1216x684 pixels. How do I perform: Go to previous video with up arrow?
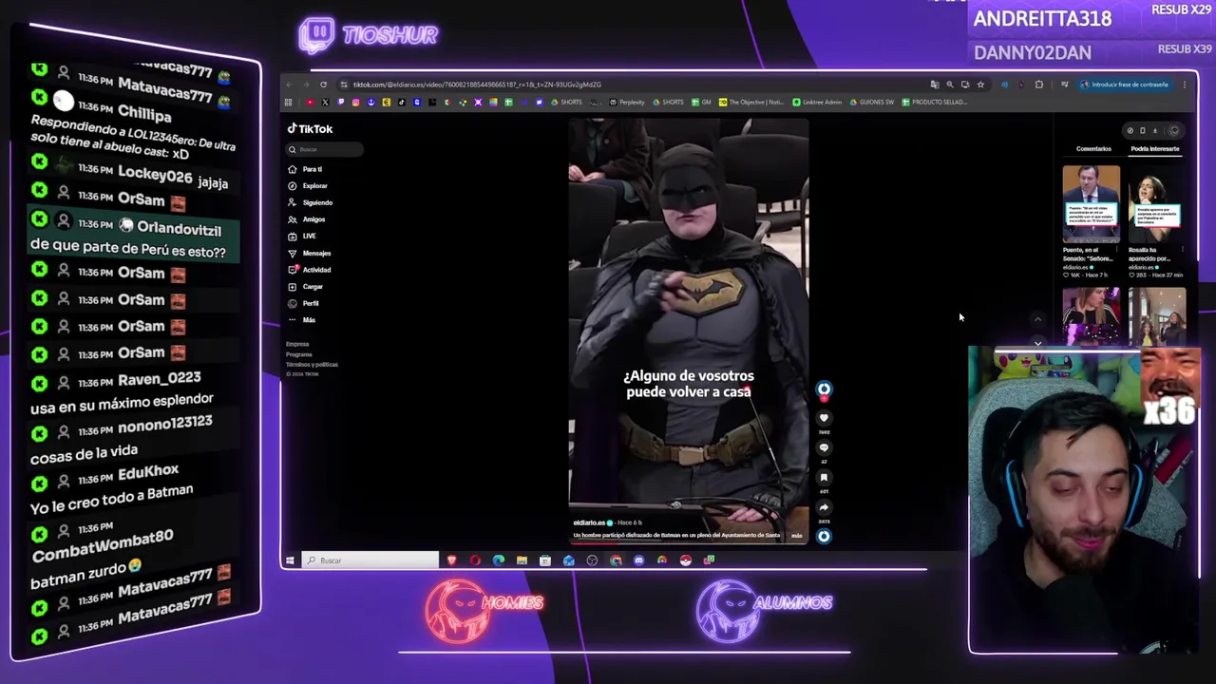pos(1037,320)
